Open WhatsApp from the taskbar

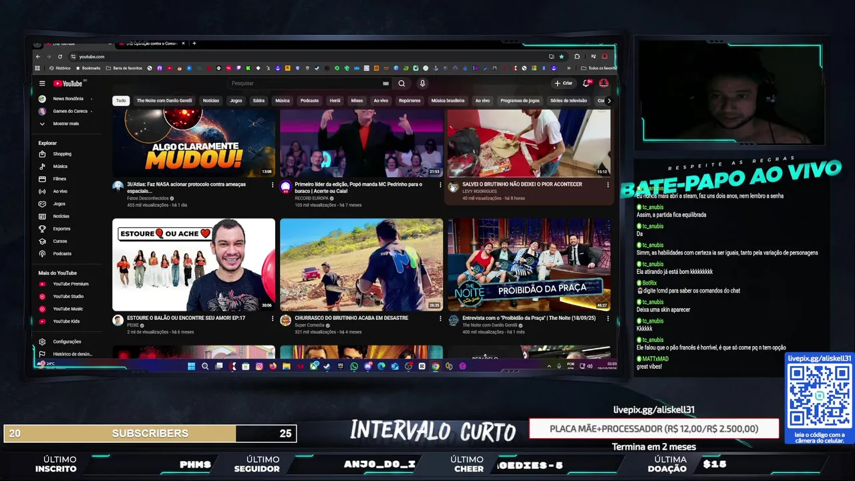click(354, 366)
